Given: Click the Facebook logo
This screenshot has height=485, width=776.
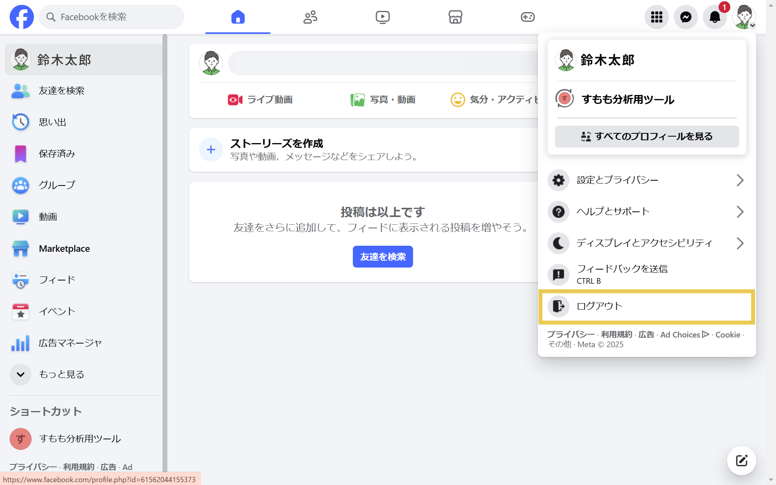Looking at the screenshot, I should pos(22,17).
